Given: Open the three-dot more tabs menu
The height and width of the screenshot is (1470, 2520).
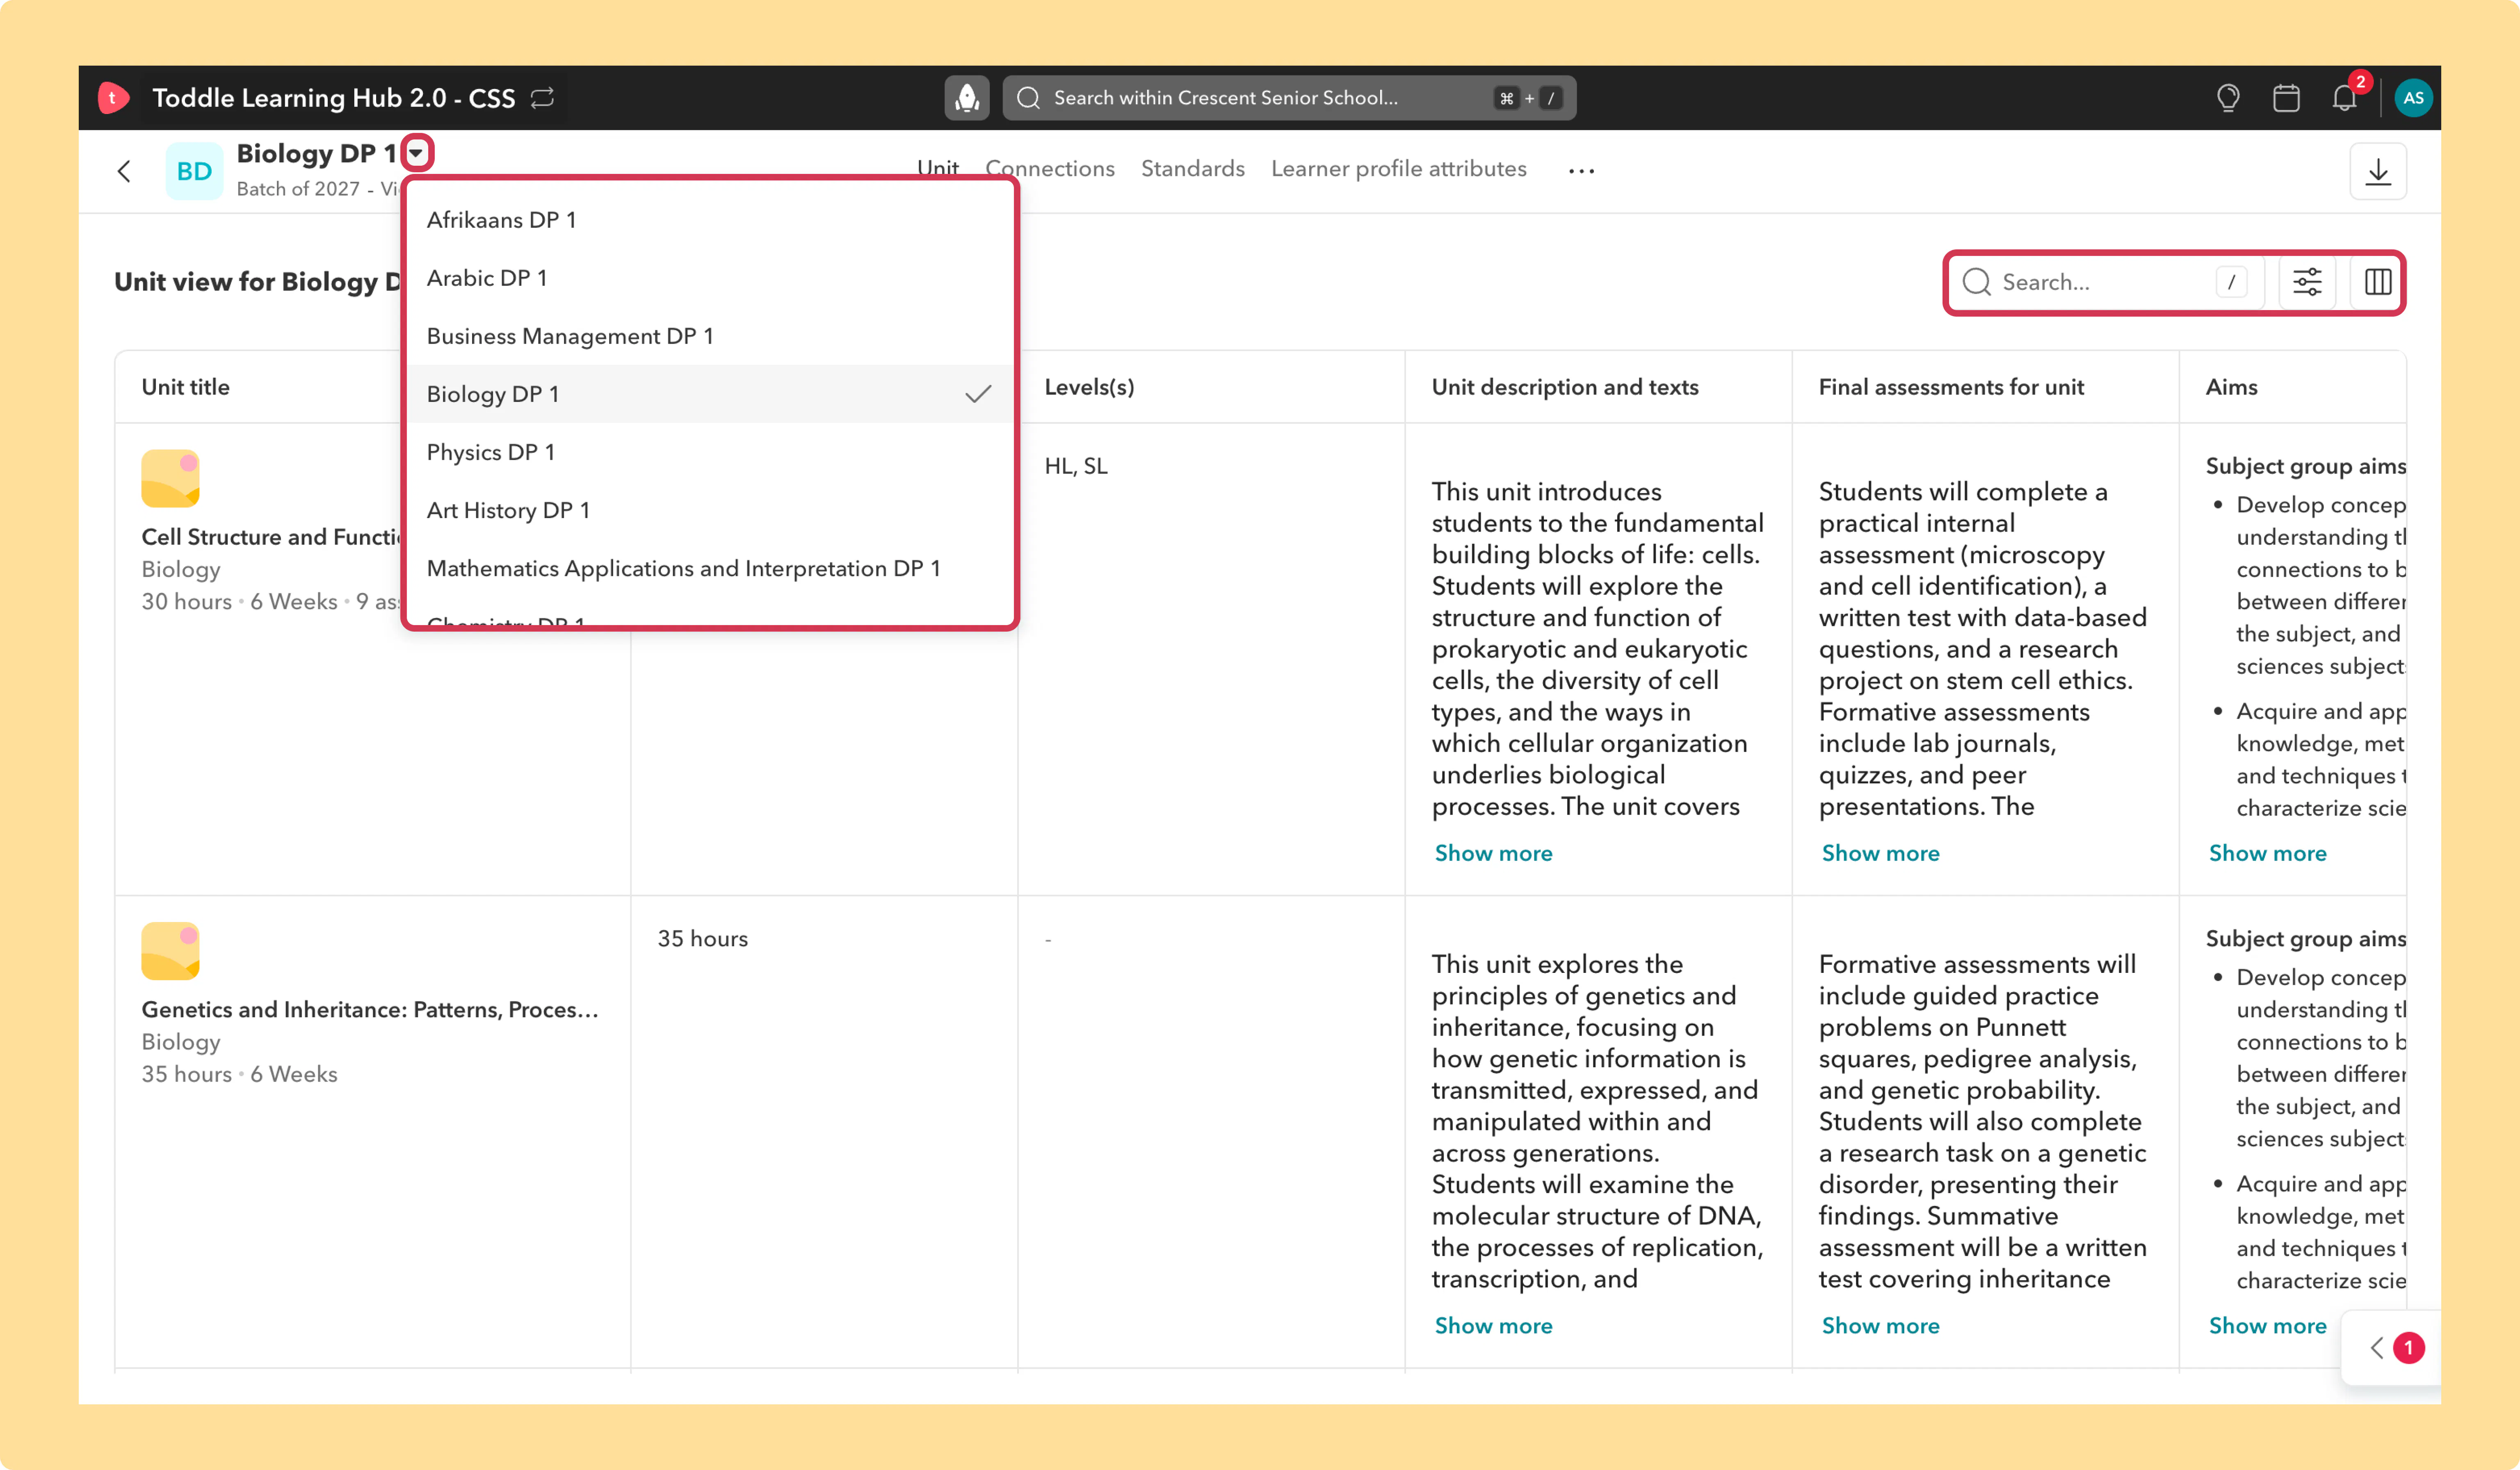Looking at the screenshot, I should click(1581, 171).
